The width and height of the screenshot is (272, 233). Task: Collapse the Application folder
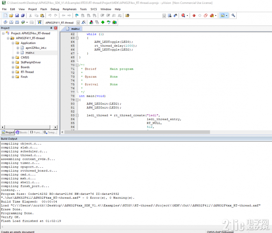(x=13, y=43)
